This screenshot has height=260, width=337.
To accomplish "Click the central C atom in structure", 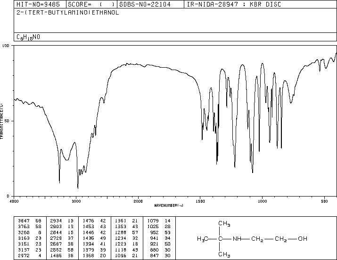I will [220, 239].
